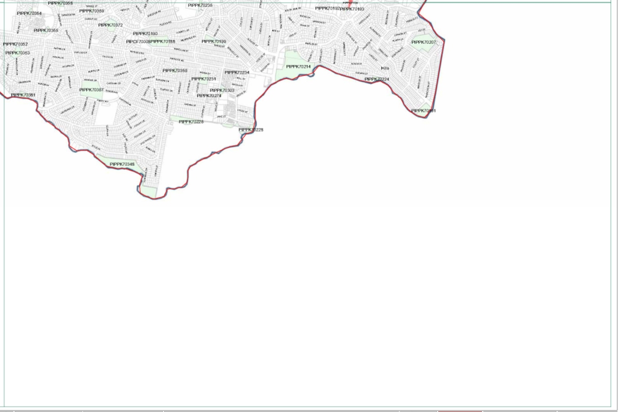
Task: Select the PIPCF70008 label
Action: point(138,41)
